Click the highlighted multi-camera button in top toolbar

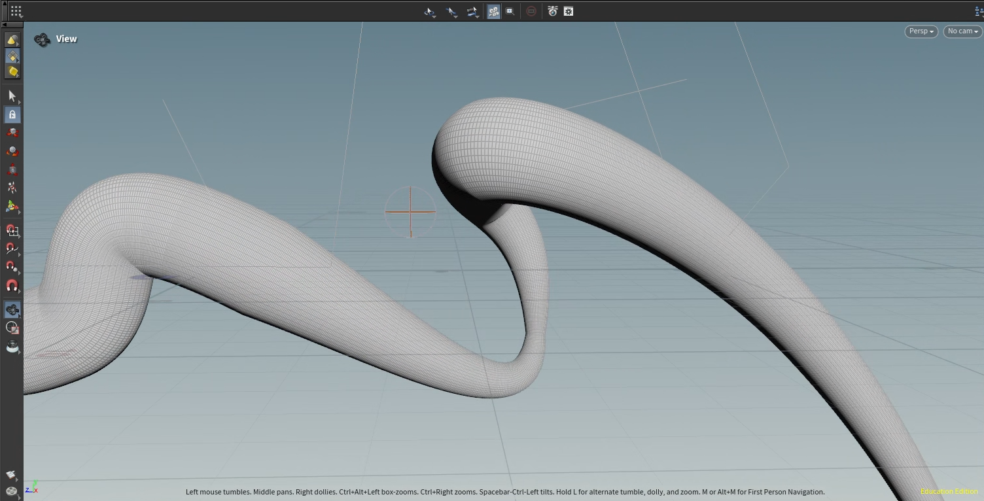click(x=493, y=11)
